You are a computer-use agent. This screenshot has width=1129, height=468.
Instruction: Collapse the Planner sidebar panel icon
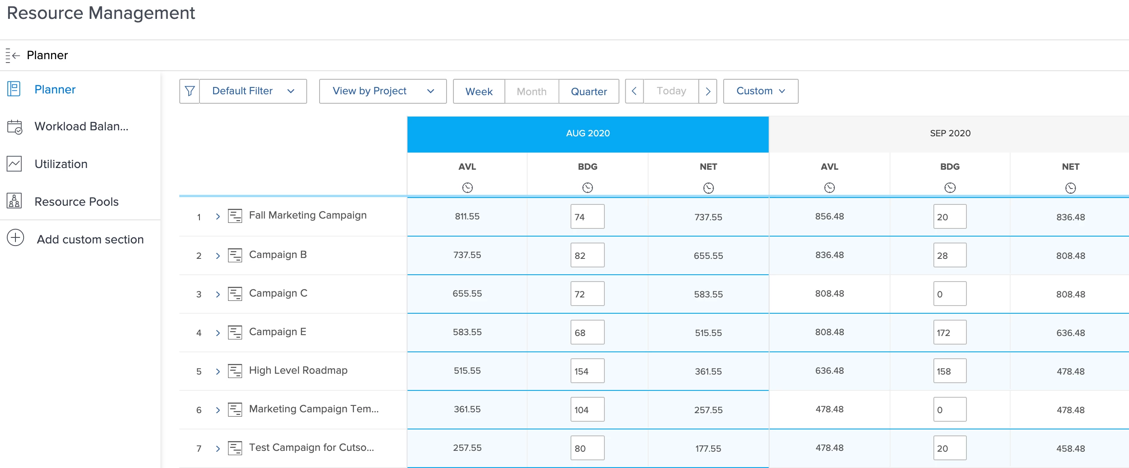pyautogui.click(x=13, y=56)
